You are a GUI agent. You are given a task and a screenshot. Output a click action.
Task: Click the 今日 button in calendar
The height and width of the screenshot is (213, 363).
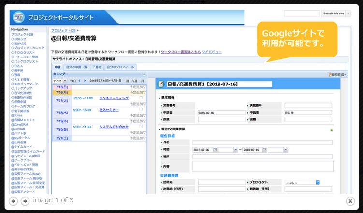pos(73,81)
